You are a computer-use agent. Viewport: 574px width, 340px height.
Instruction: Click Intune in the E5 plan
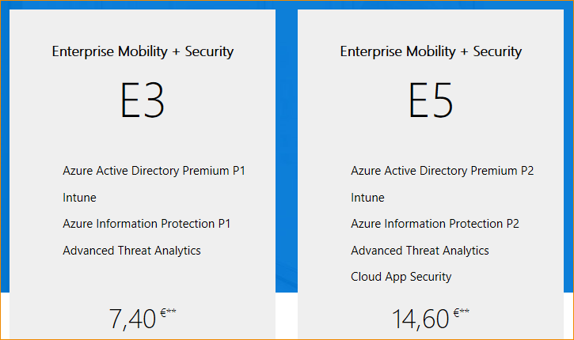click(x=367, y=198)
